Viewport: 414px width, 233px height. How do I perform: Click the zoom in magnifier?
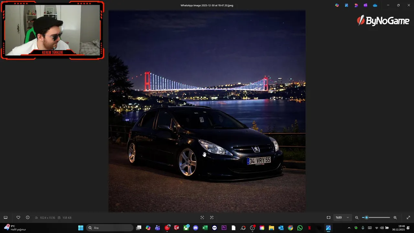tap(395, 217)
